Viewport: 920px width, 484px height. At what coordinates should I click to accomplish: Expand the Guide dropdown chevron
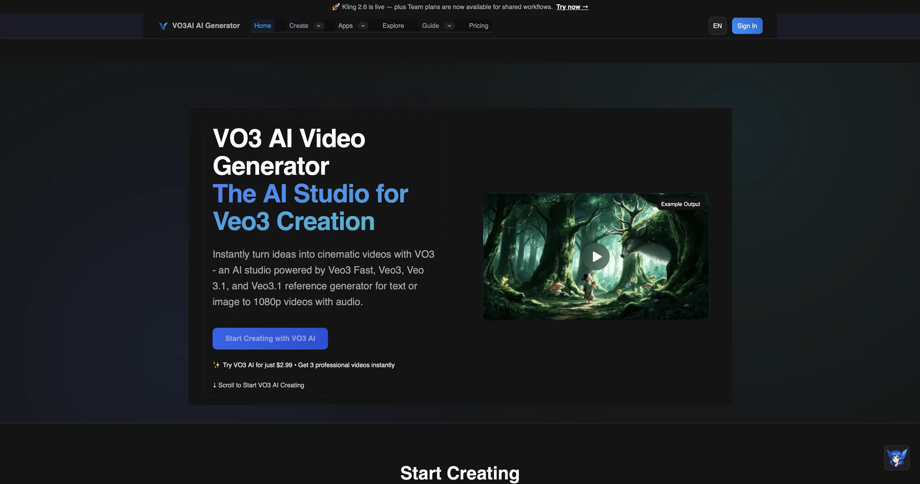coord(449,26)
